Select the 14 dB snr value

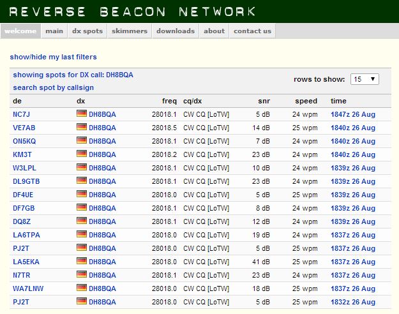click(x=261, y=128)
